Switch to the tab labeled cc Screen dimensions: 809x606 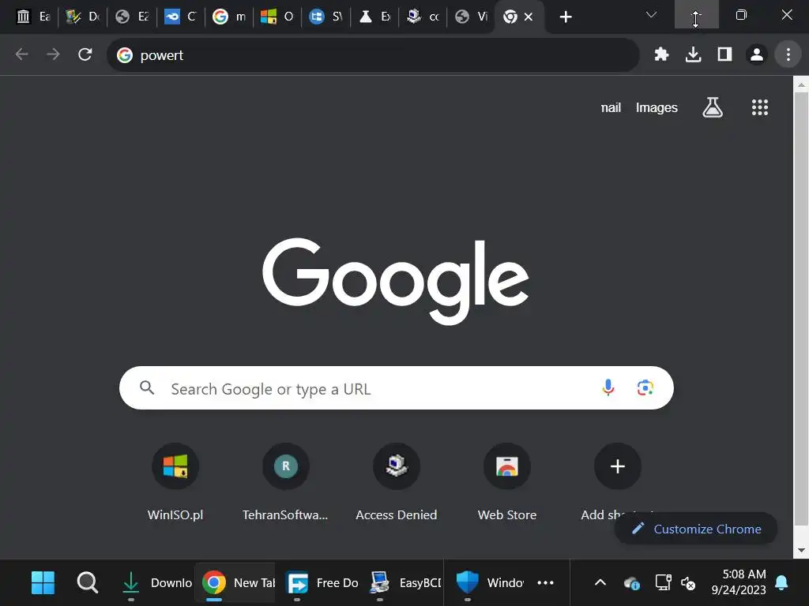point(422,17)
